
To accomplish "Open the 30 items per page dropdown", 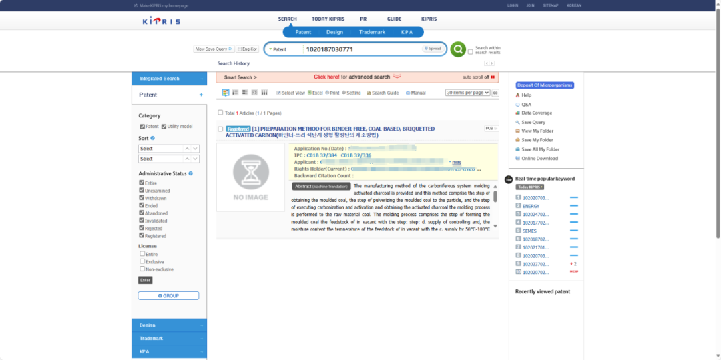I will tap(467, 92).
